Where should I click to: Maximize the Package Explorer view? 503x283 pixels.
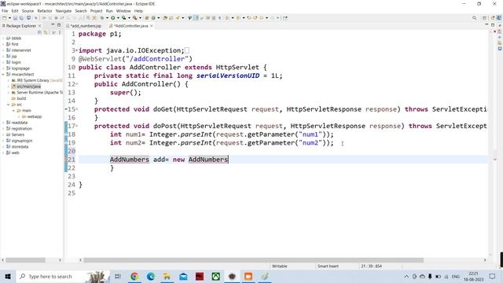tap(59, 25)
